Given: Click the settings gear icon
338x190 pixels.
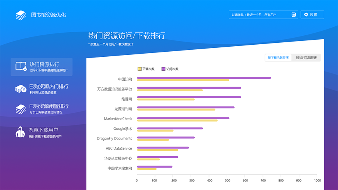Looking at the screenshot, I should click(306, 15).
